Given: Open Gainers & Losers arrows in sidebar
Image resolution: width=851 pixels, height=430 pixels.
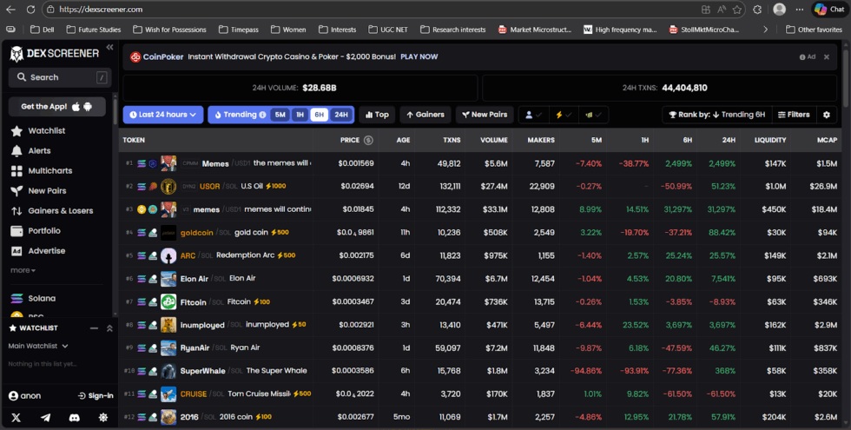Looking at the screenshot, I should (x=16, y=211).
